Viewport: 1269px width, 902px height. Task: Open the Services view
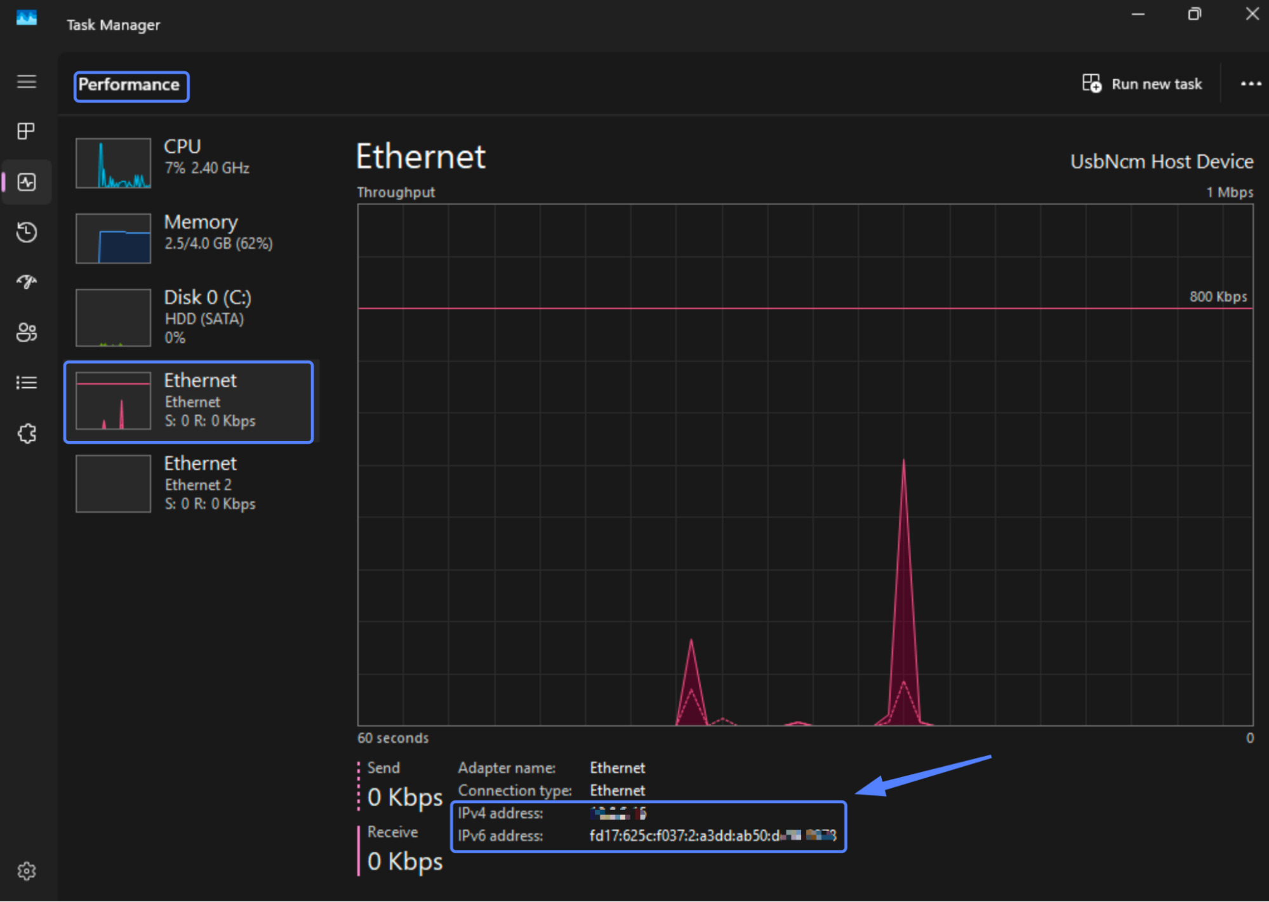click(26, 433)
